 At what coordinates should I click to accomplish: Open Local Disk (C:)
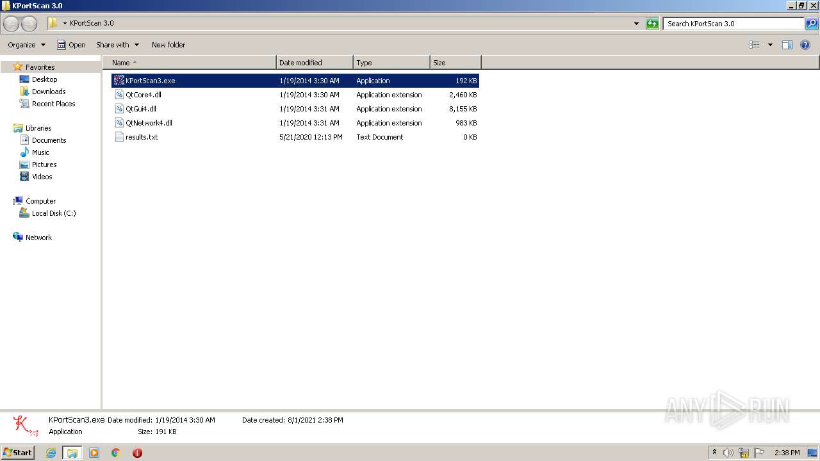pyautogui.click(x=54, y=213)
